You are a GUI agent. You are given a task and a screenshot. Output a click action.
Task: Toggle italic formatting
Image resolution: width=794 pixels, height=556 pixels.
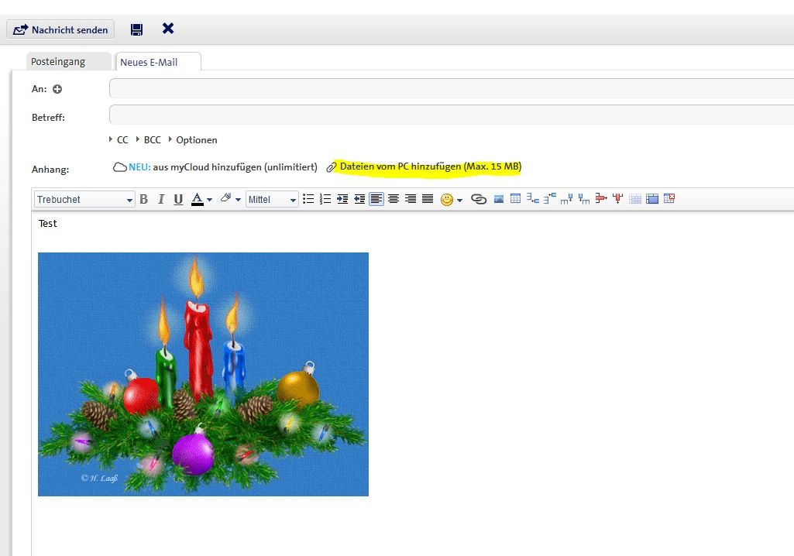pyautogui.click(x=160, y=199)
